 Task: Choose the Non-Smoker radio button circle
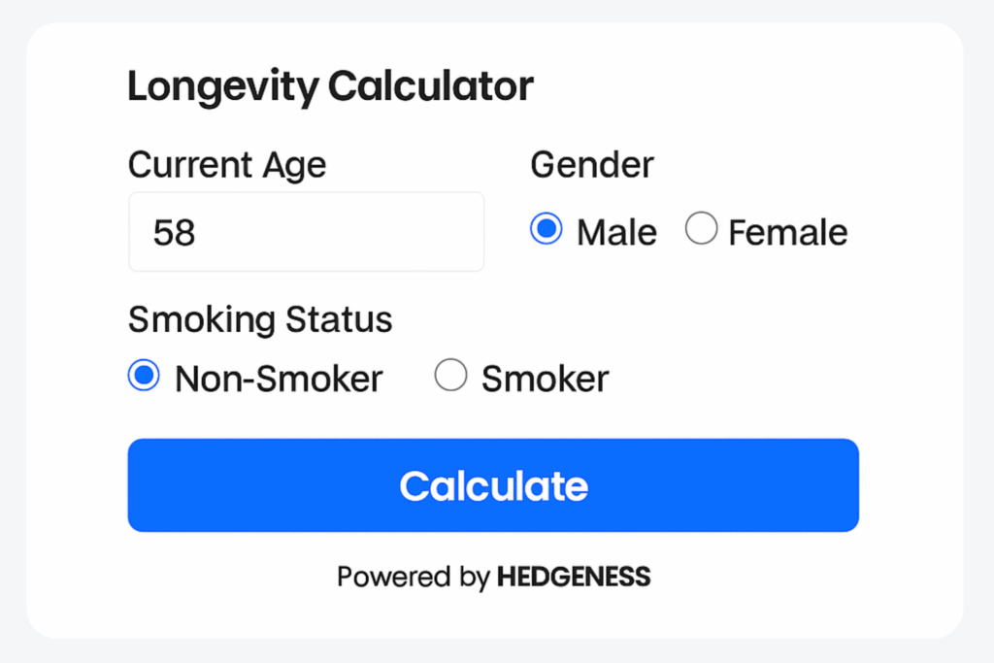tap(144, 376)
